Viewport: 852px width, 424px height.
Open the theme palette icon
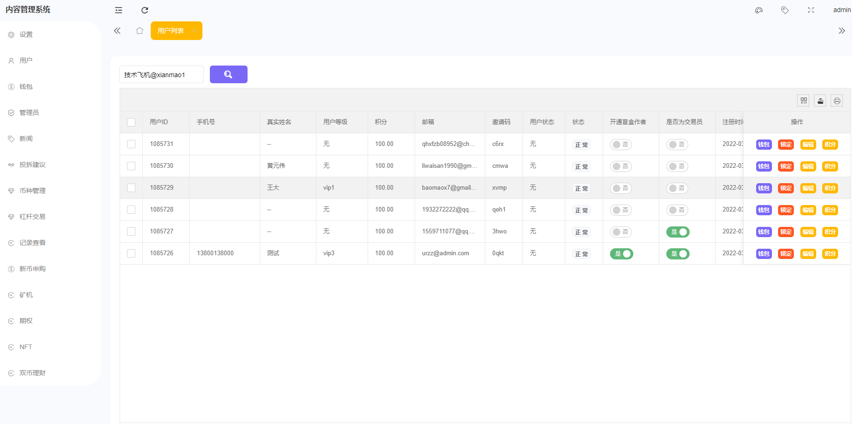click(x=759, y=10)
